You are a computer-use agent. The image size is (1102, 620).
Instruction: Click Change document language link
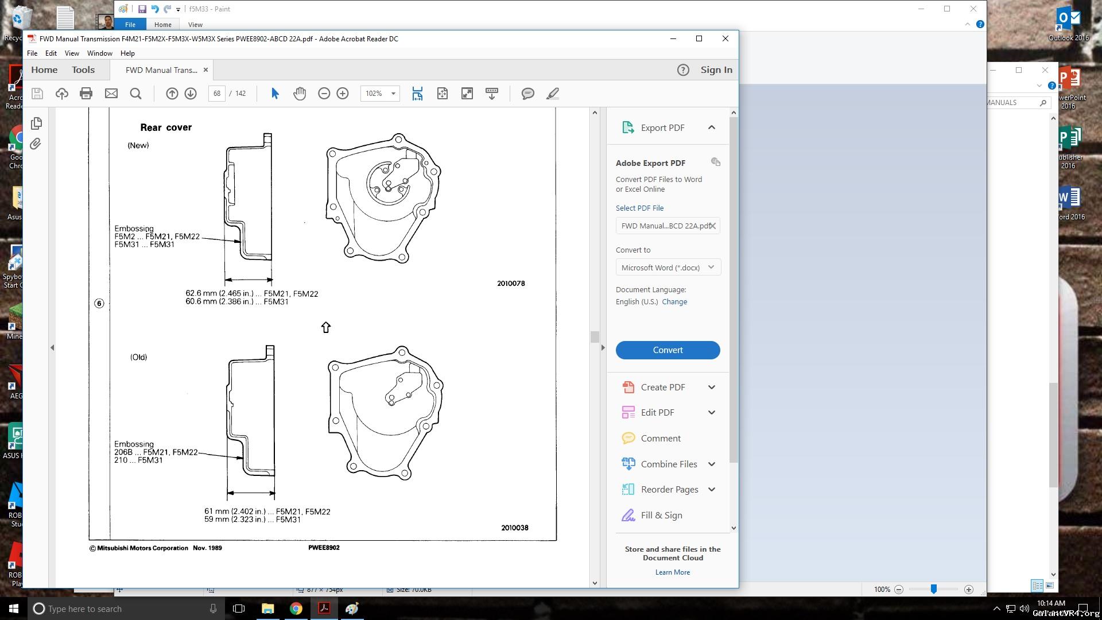click(674, 302)
